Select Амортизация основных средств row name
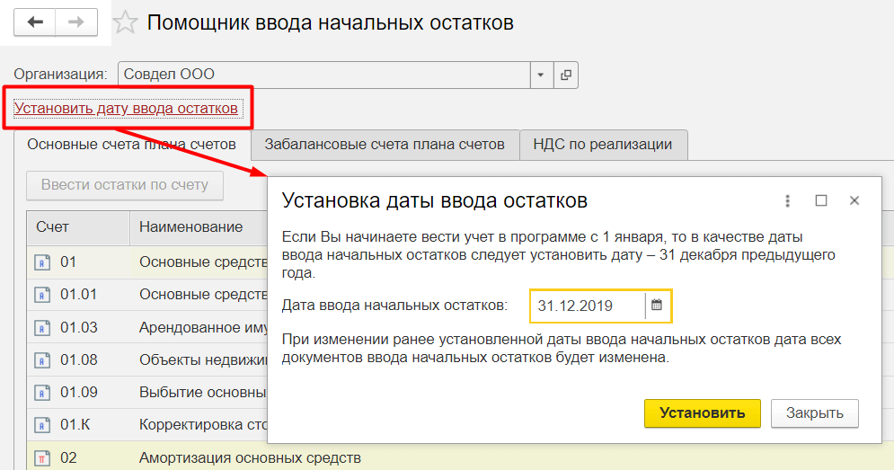 (250, 458)
